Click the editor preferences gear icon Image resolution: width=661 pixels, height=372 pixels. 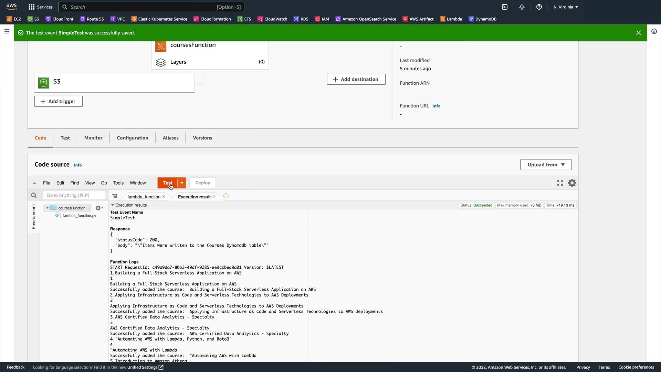click(x=572, y=183)
